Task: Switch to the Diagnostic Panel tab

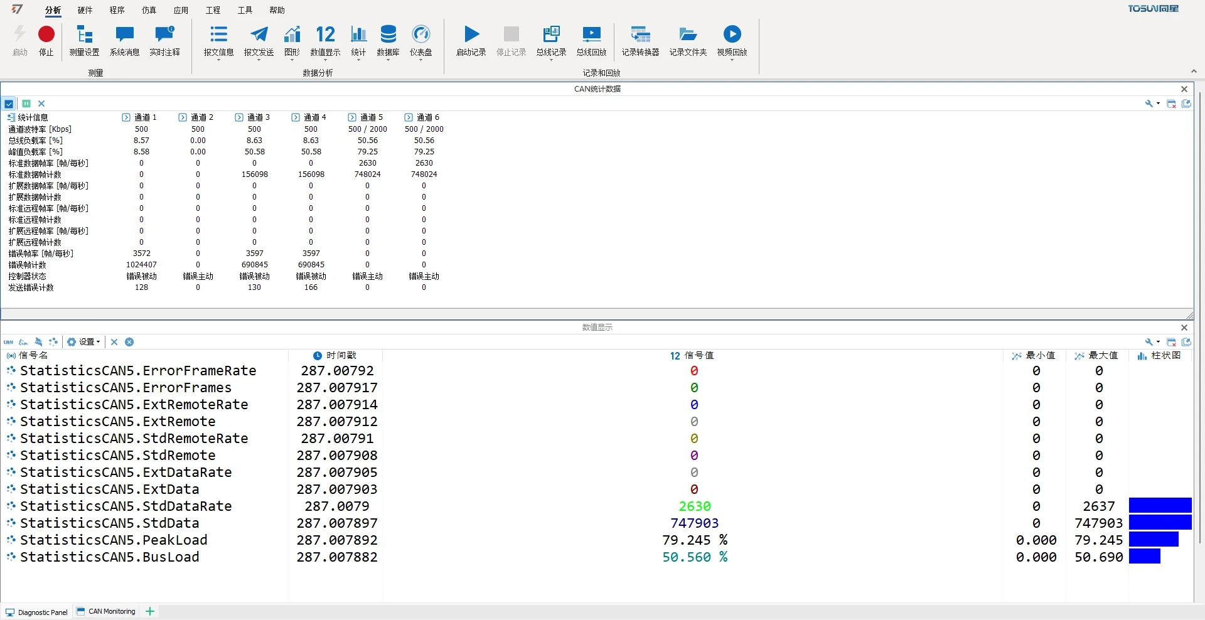Action: pos(37,612)
